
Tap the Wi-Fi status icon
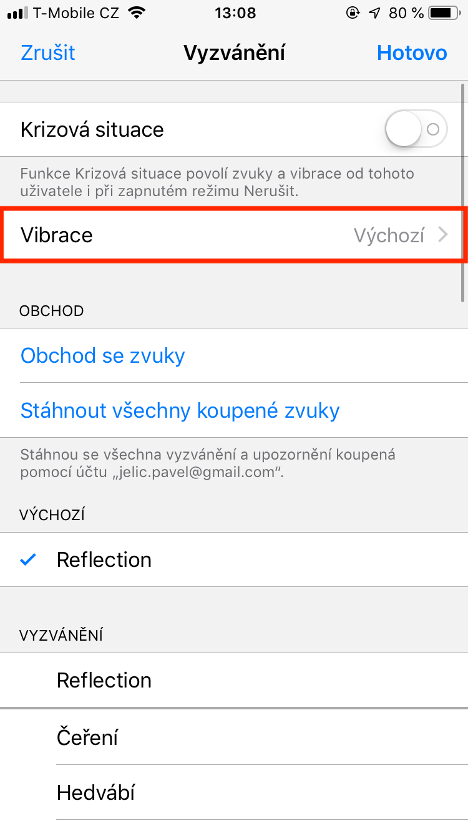click(x=135, y=12)
